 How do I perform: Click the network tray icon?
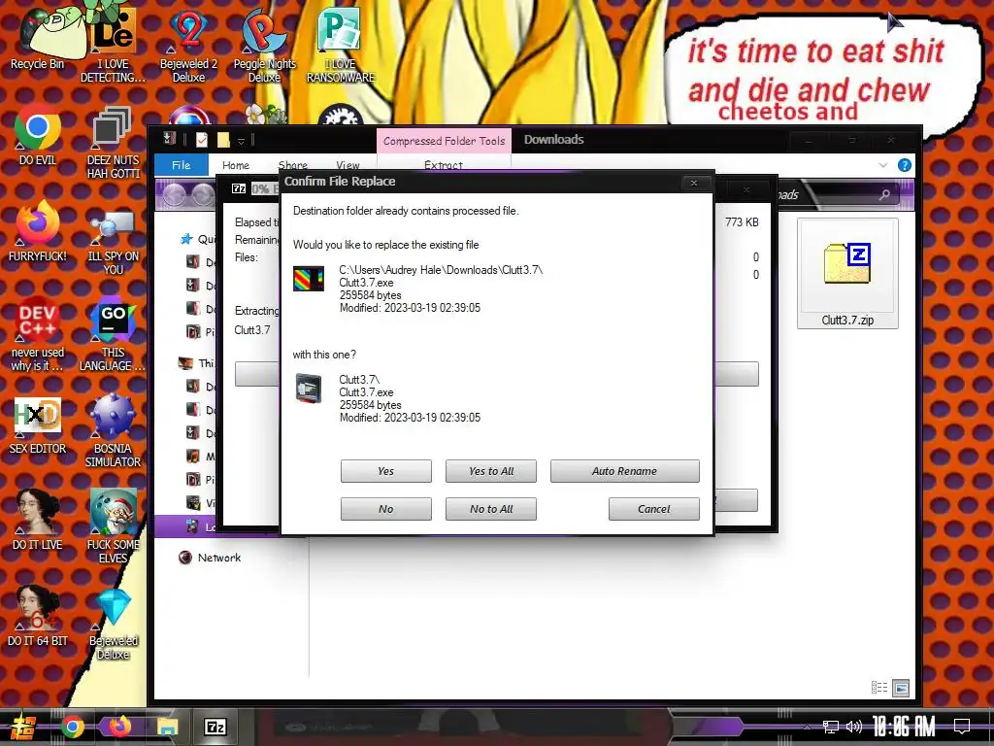tap(831, 727)
